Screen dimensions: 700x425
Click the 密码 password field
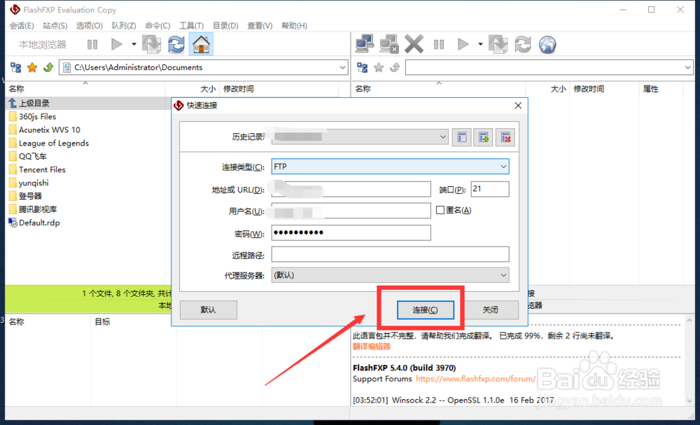pos(351,232)
